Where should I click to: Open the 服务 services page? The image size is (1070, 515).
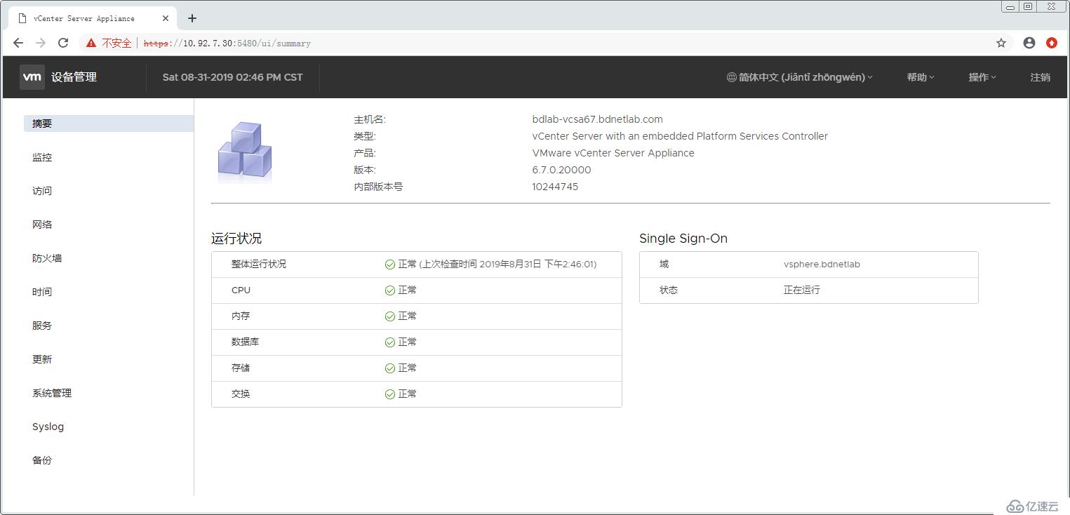(42, 326)
